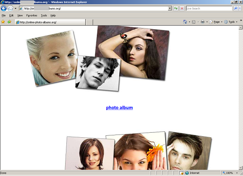
Task: Click the Internet Explorer title bar icon
Action: (2, 2)
